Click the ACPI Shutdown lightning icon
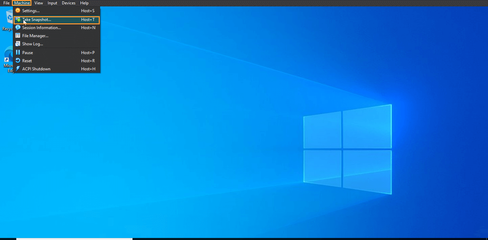The width and height of the screenshot is (488, 240). (x=18, y=69)
